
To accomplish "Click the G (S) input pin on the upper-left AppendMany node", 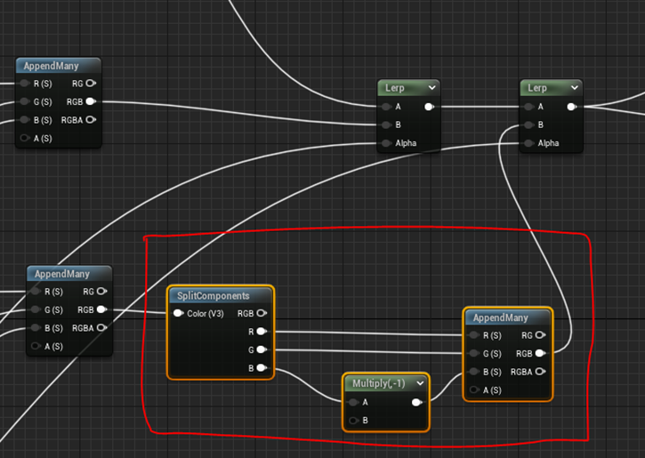I will (25, 101).
